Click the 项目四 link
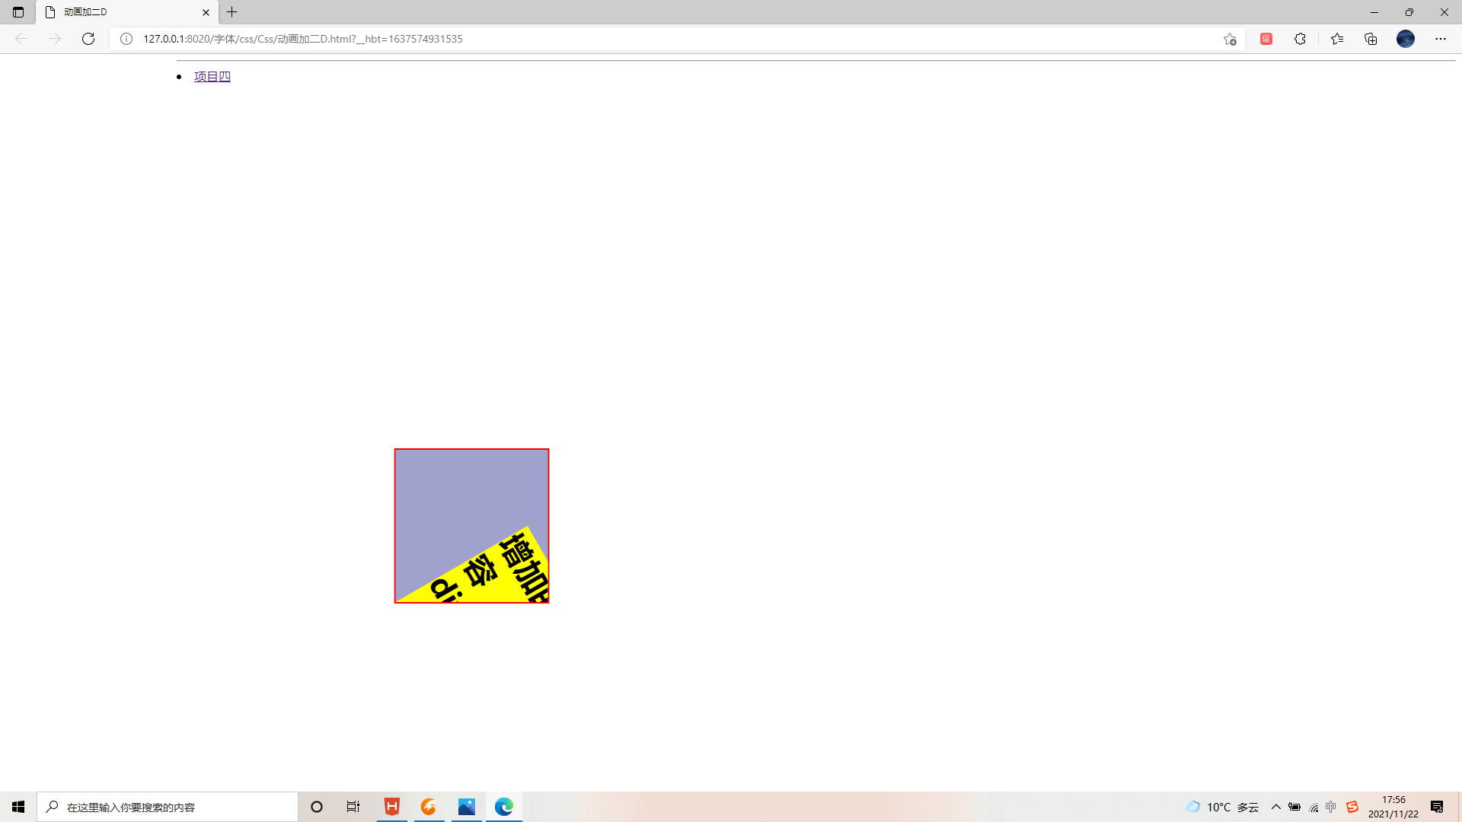This screenshot has height=822, width=1462. (x=212, y=76)
